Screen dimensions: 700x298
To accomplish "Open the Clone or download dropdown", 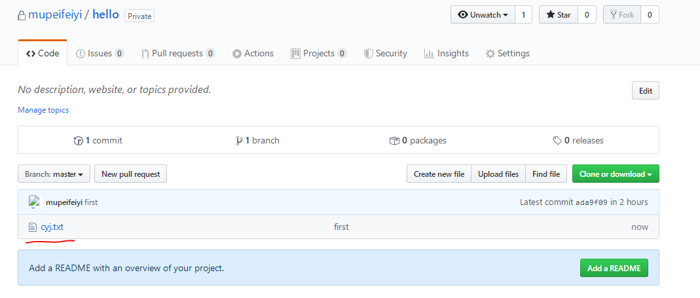I will pyautogui.click(x=616, y=174).
